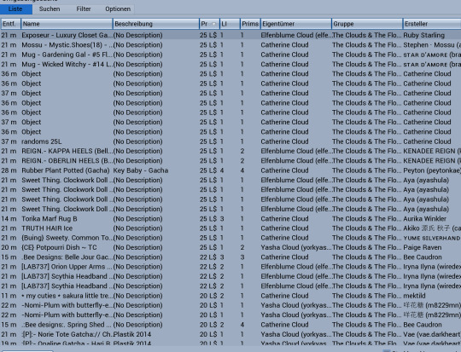The image size is (461, 352).
Task: Switch to the Liste tab
Action: pyautogui.click(x=15, y=9)
